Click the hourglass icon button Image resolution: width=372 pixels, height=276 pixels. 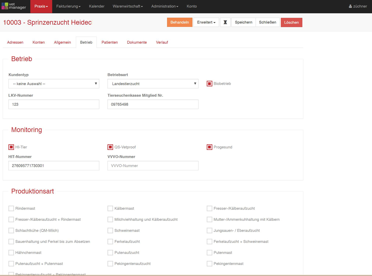tap(225, 22)
